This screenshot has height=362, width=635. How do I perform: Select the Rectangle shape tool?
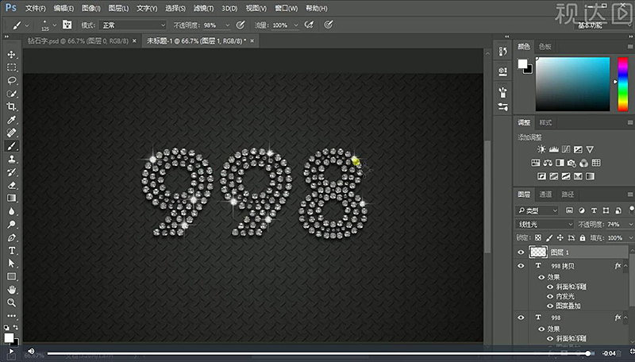coord(11,276)
